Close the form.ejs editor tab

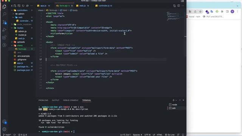(x=72, y=6)
